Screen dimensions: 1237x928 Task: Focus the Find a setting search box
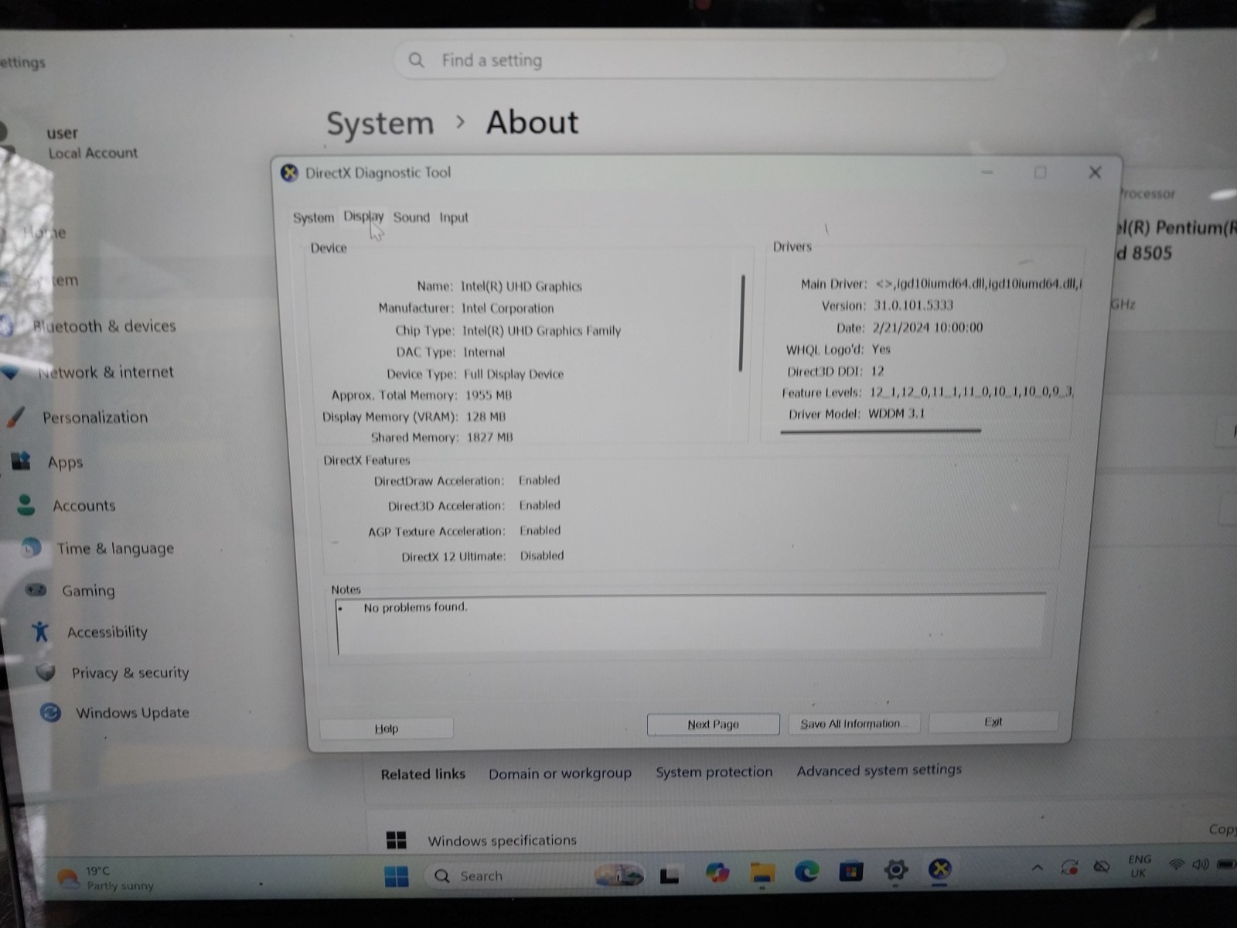[x=700, y=60]
